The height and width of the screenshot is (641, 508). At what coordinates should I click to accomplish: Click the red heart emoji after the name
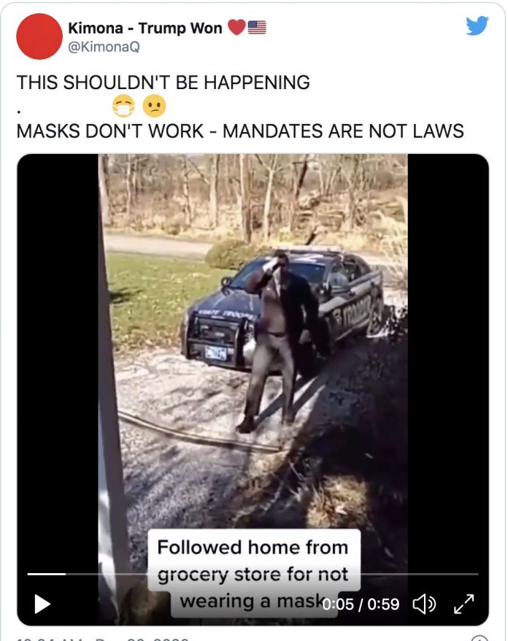(236, 28)
